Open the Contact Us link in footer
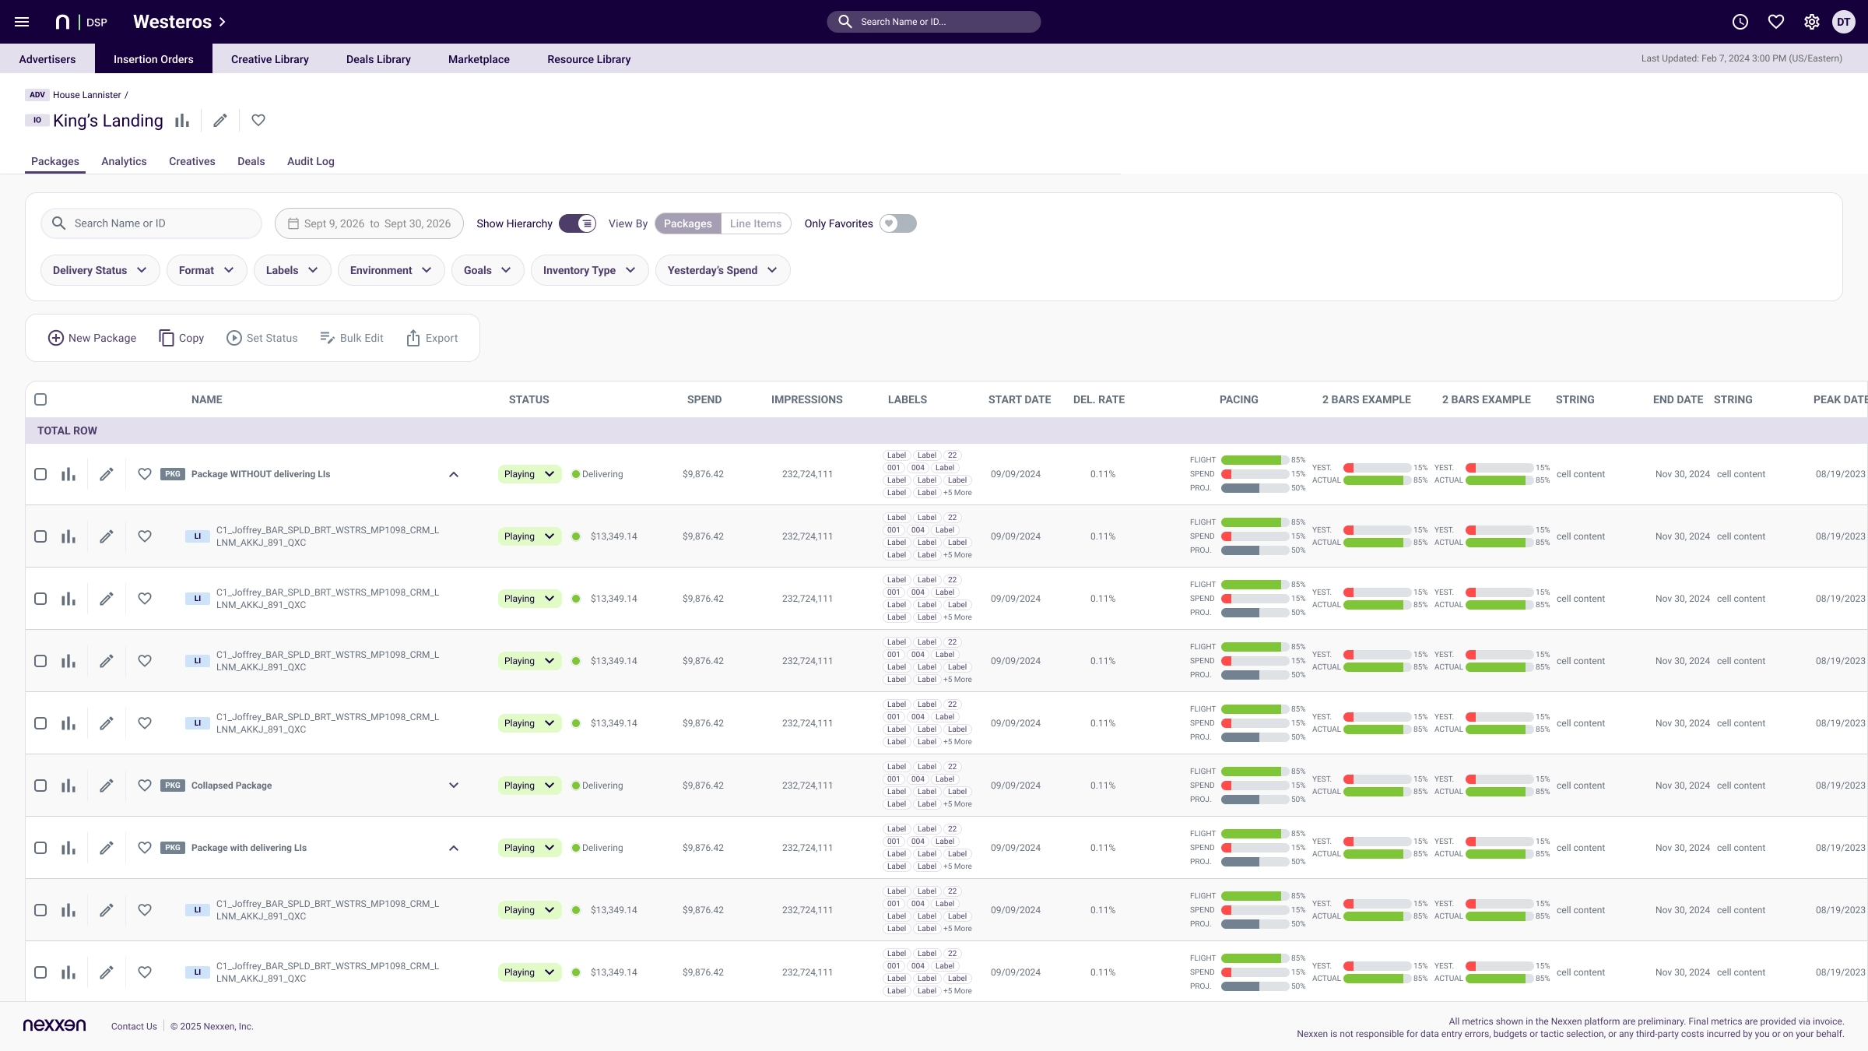This screenshot has width=1868, height=1051. 133,1026
